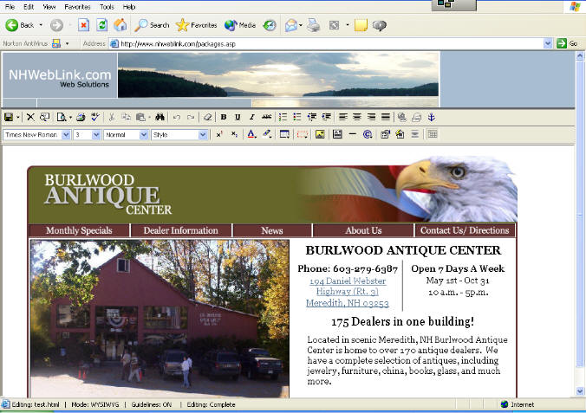Toggle the numbered list button
Viewport: 586px width, 413px height.
[283, 117]
